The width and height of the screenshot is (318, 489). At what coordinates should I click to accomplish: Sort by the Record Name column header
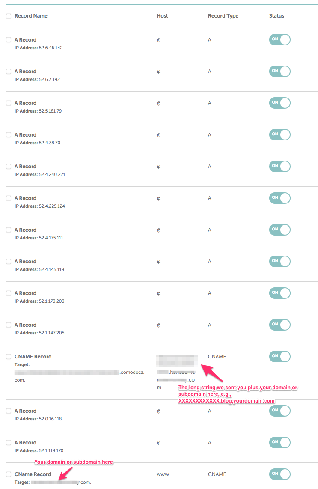pyautogui.click(x=31, y=15)
